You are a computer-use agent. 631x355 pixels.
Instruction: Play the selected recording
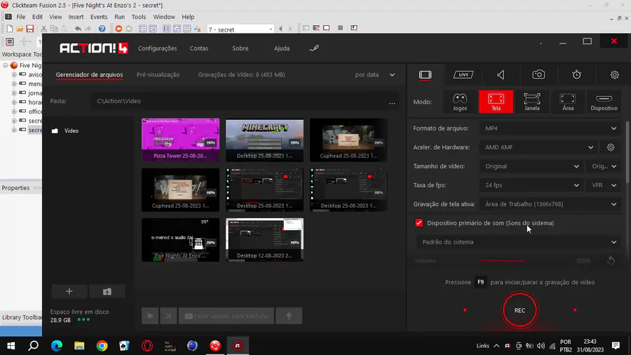[x=150, y=316]
